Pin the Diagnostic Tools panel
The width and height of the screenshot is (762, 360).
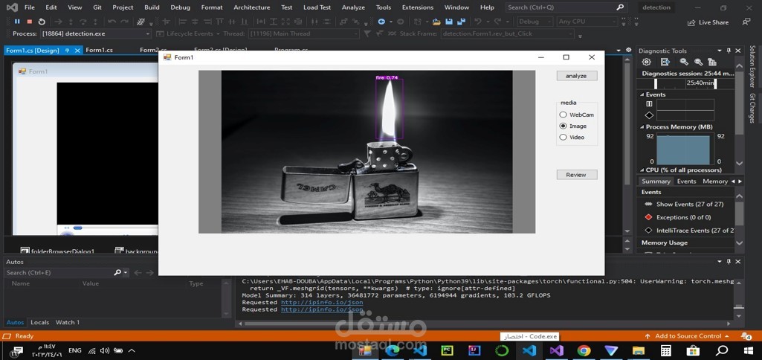tap(729, 51)
